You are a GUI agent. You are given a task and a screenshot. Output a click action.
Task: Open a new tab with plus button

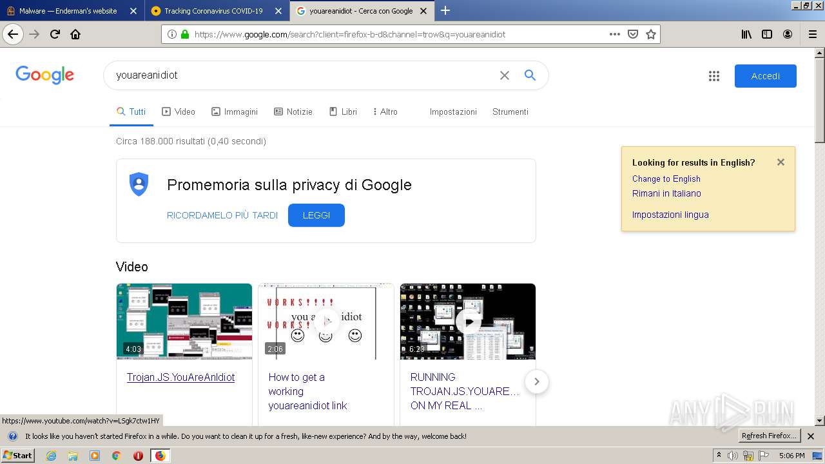coord(445,10)
